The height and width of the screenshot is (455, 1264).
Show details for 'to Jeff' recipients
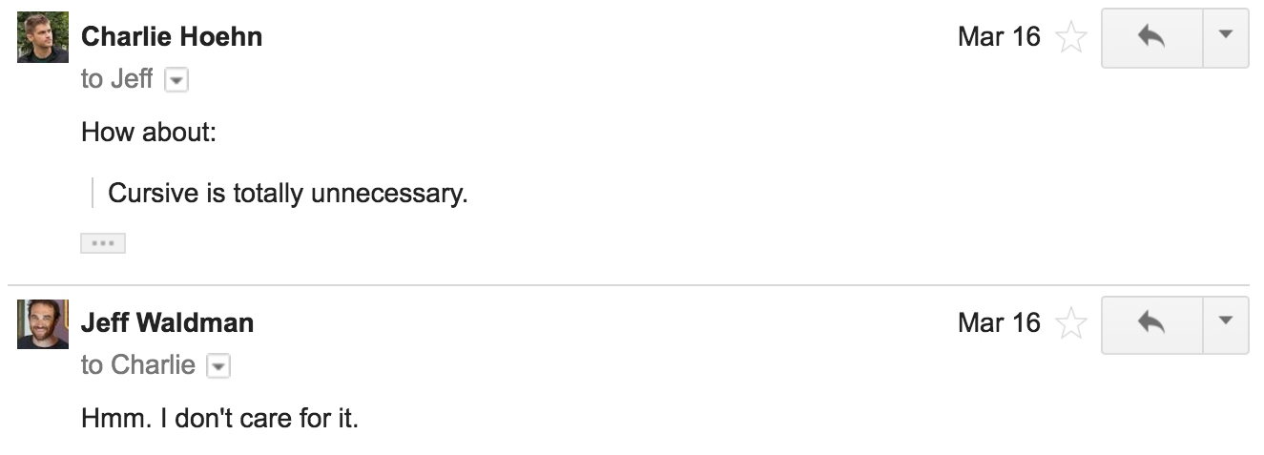coord(176,80)
